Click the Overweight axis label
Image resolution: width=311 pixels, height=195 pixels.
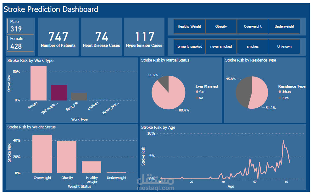click(42, 178)
